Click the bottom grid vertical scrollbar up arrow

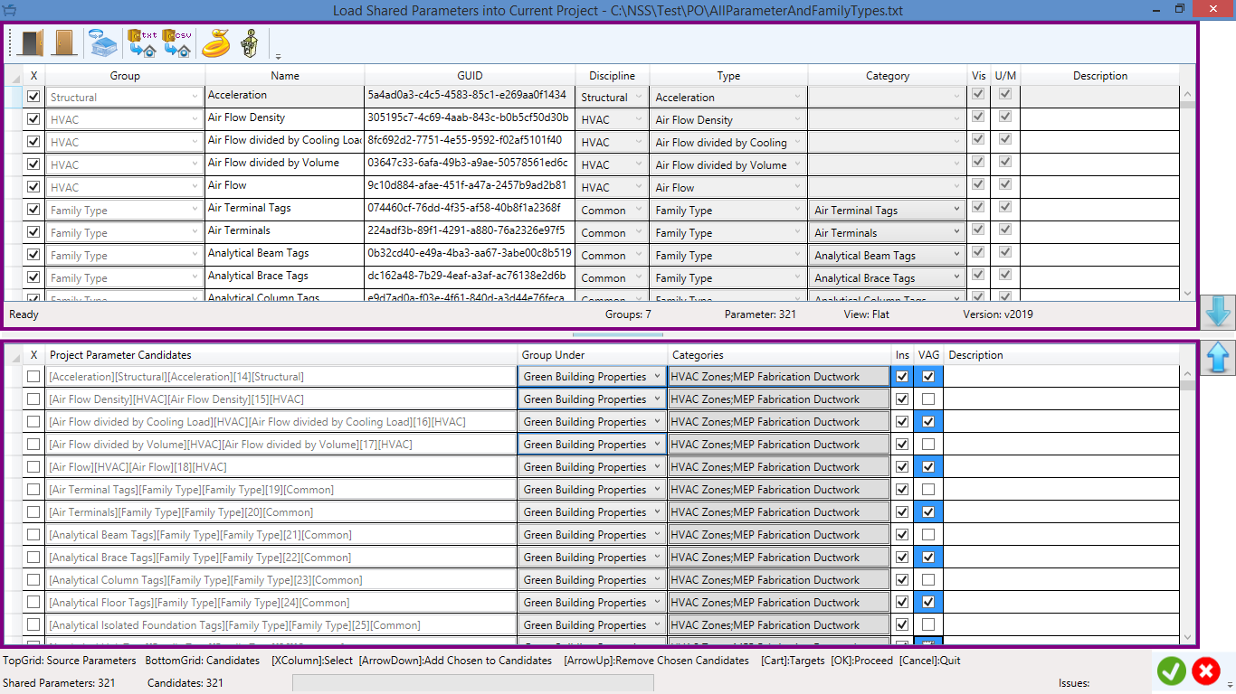[1188, 373]
